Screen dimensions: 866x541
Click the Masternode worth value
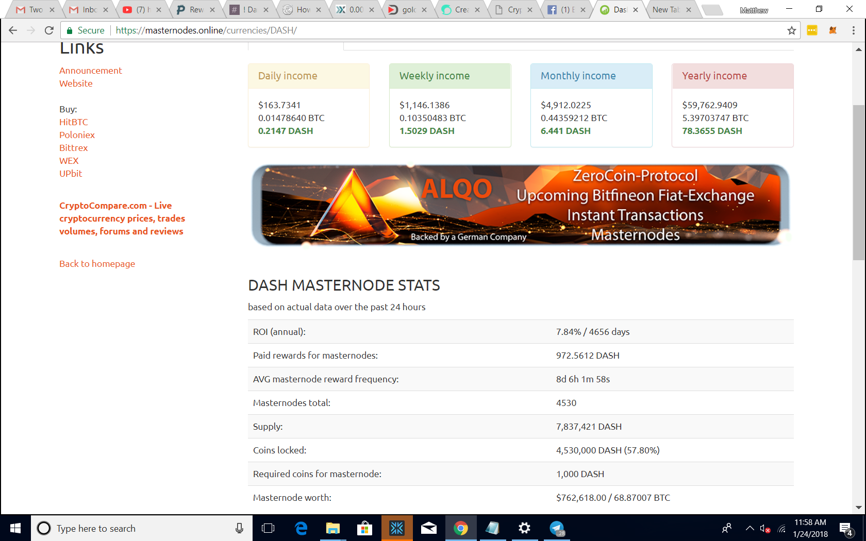pos(613,498)
